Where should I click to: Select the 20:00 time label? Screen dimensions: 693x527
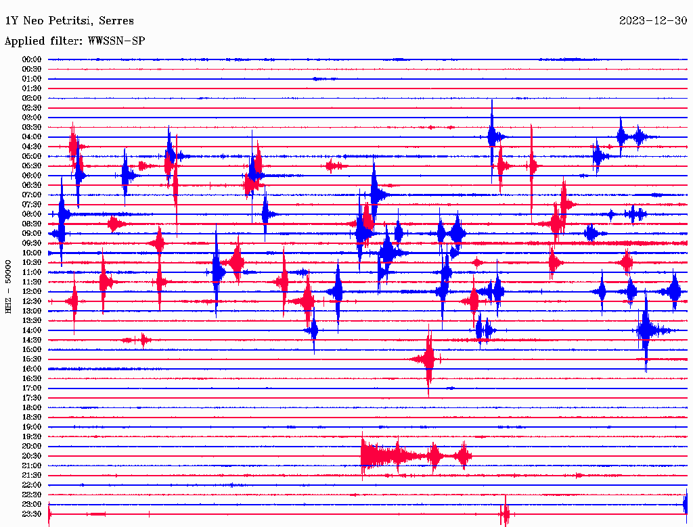(x=32, y=446)
